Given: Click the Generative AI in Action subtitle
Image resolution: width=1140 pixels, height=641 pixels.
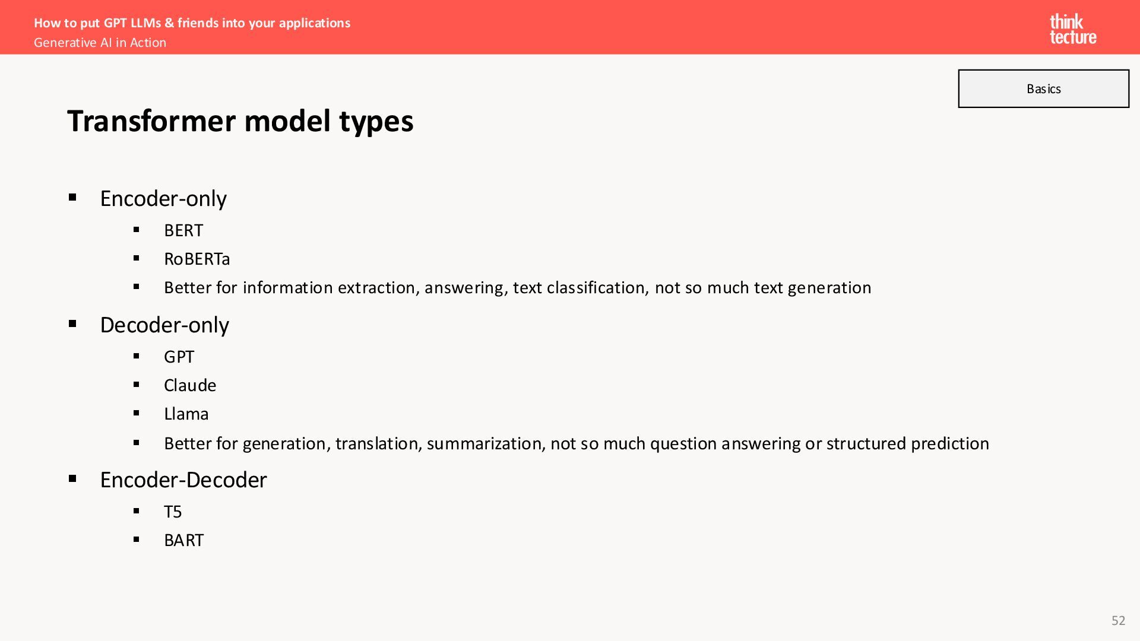Looking at the screenshot, I should click(100, 43).
